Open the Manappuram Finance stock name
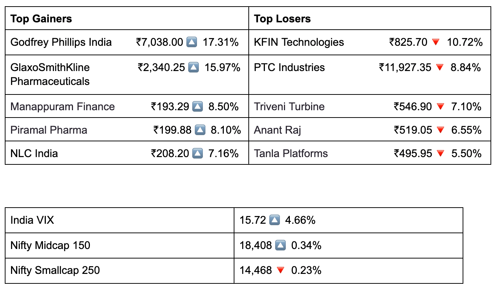The width and height of the screenshot is (496, 290). pyautogui.click(x=62, y=107)
